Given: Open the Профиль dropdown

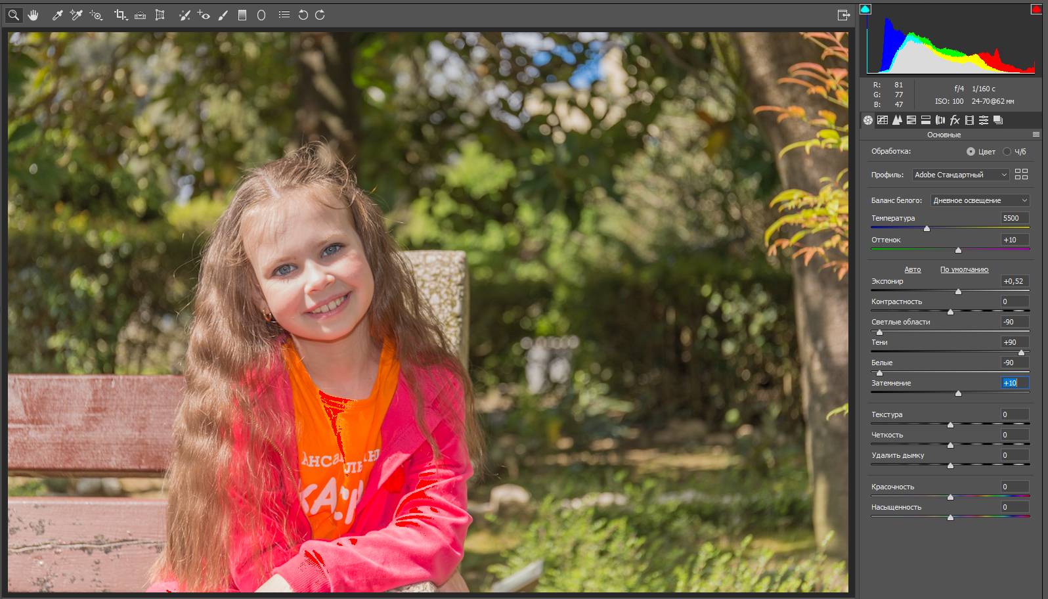Looking at the screenshot, I should 960,175.
